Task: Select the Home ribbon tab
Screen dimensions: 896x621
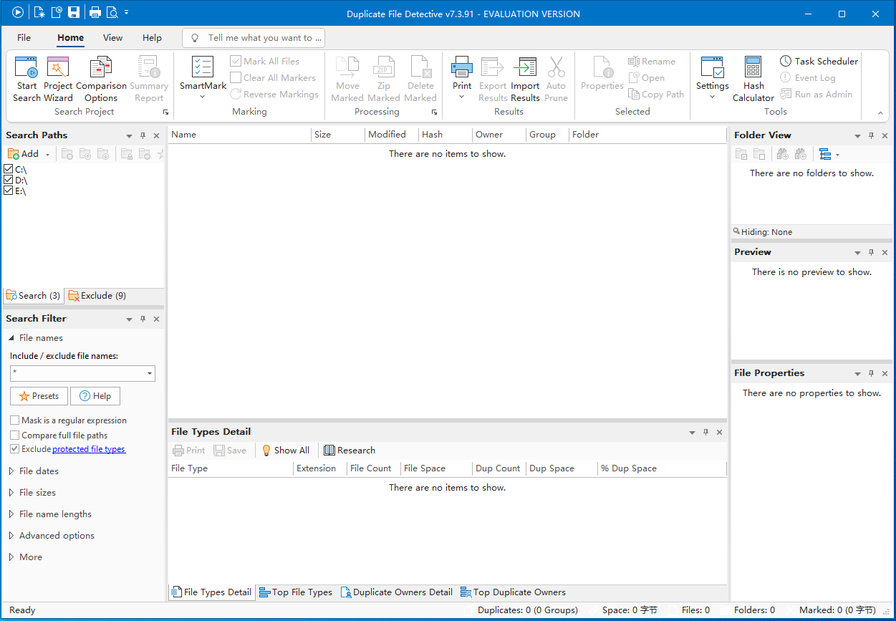Action: click(x=70, y=38)
